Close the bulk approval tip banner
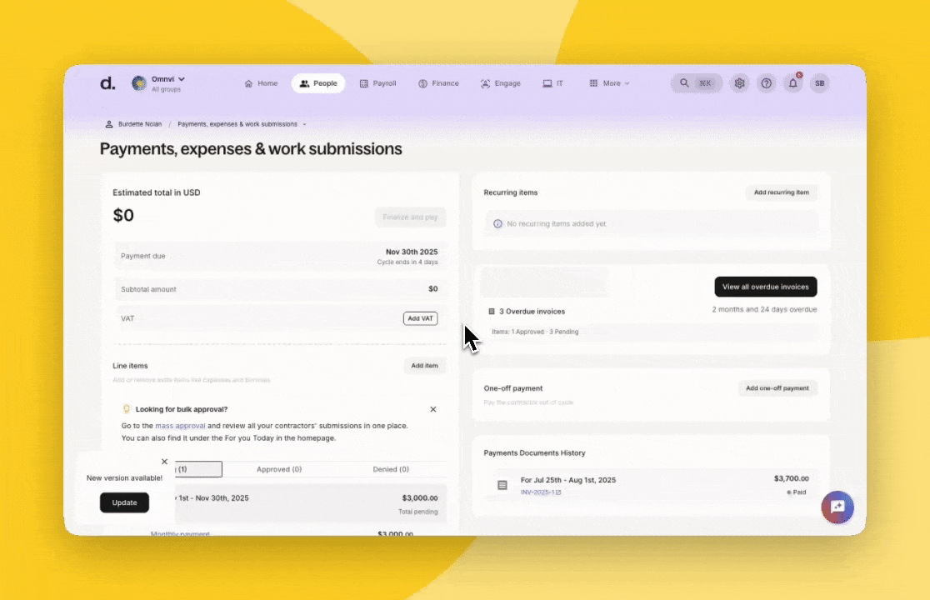Viewport: 930px width, 600px height. click(432, 409)
